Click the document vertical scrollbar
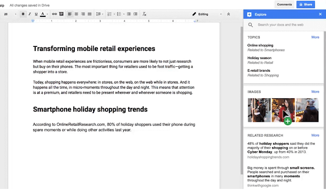 (x=241, y=100)
